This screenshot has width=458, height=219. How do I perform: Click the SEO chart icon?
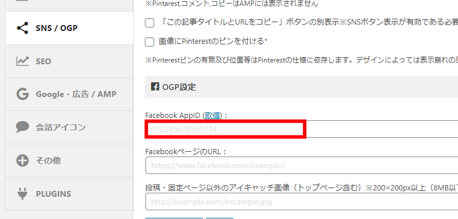tap(22, 61)
